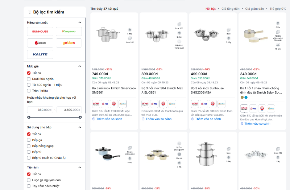Click the minimum price input field
Image resolution: width=290 pixels, height=190 pixels.
tap(40, 110)
